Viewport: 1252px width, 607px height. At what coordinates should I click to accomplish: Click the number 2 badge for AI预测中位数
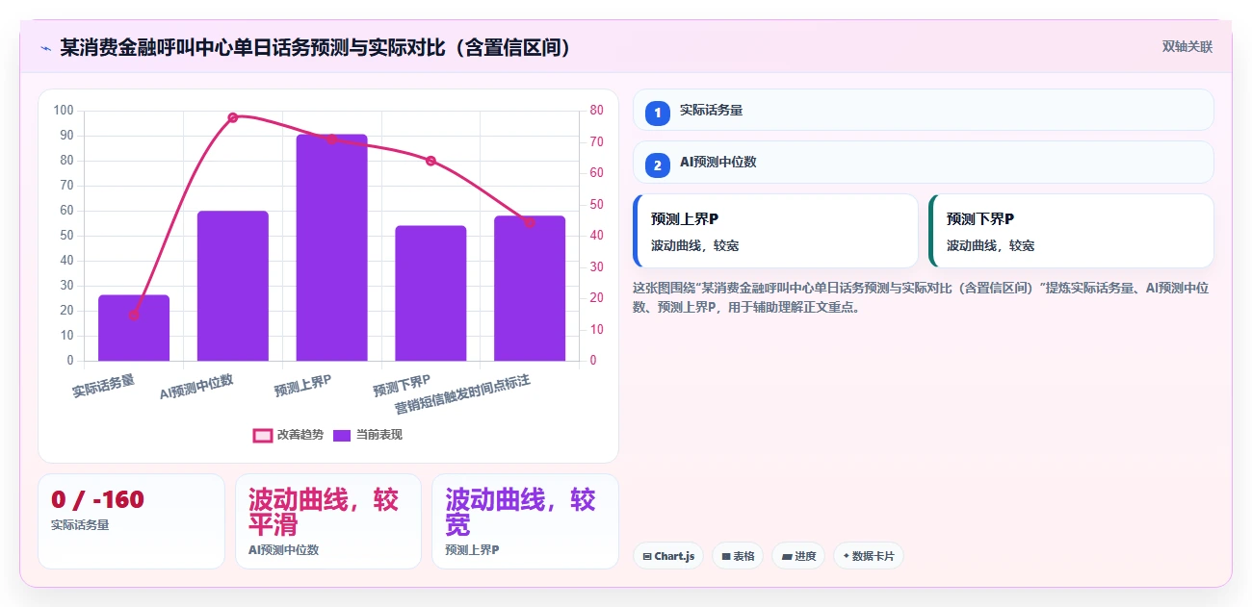(x=658, y=165)
